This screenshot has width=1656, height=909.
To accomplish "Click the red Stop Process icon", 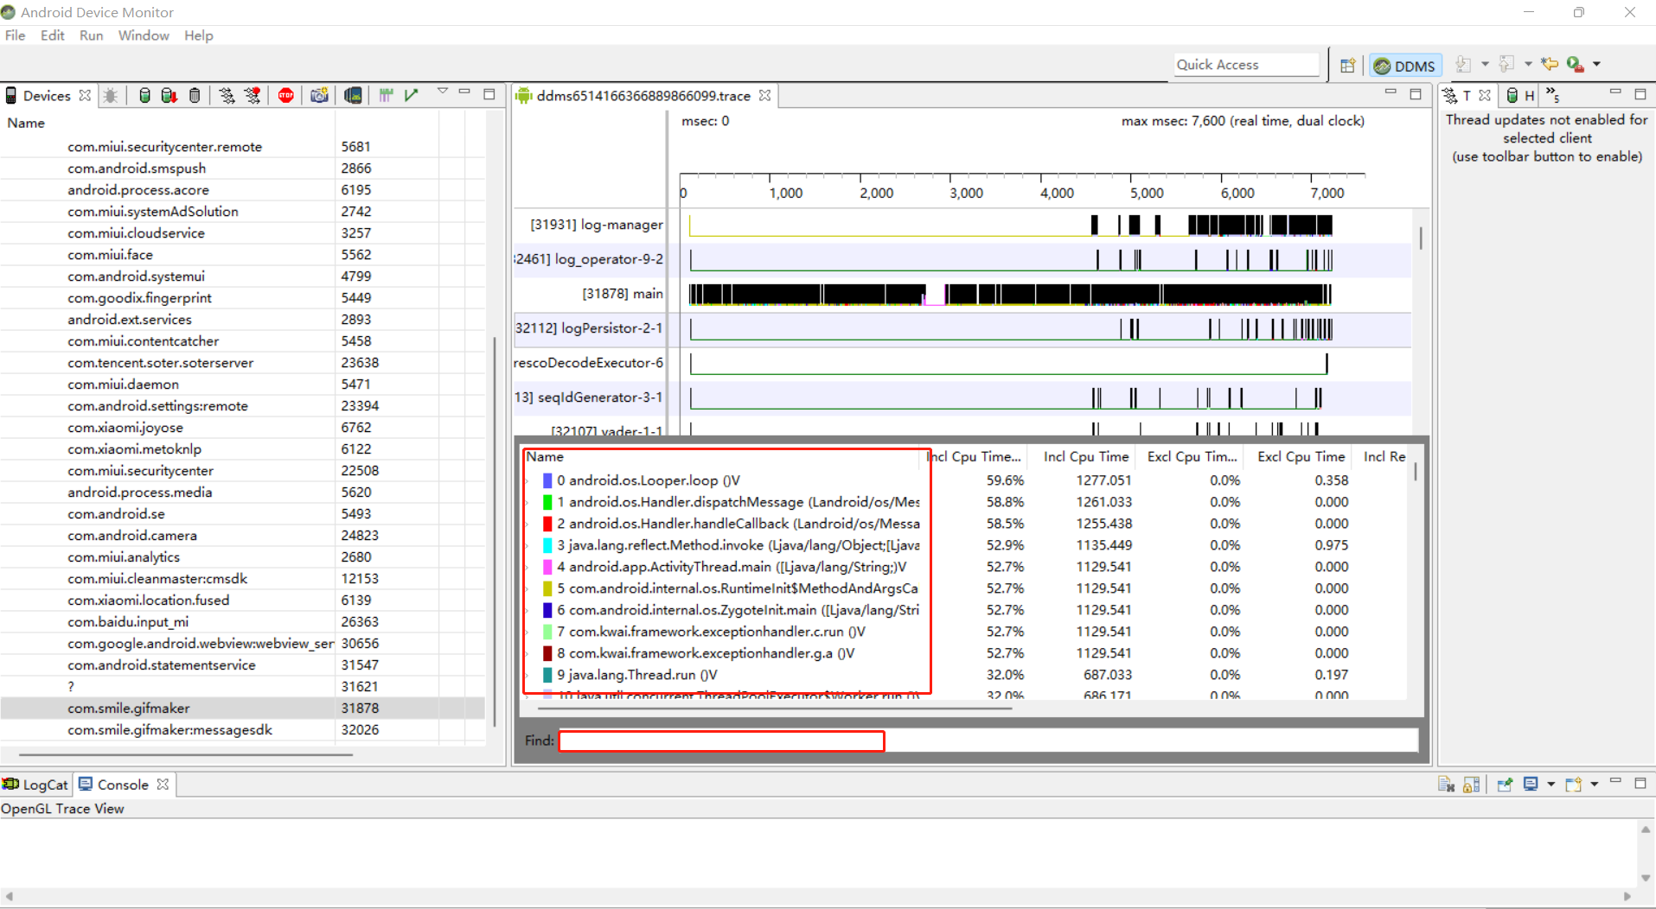I will tap(286, 96).
